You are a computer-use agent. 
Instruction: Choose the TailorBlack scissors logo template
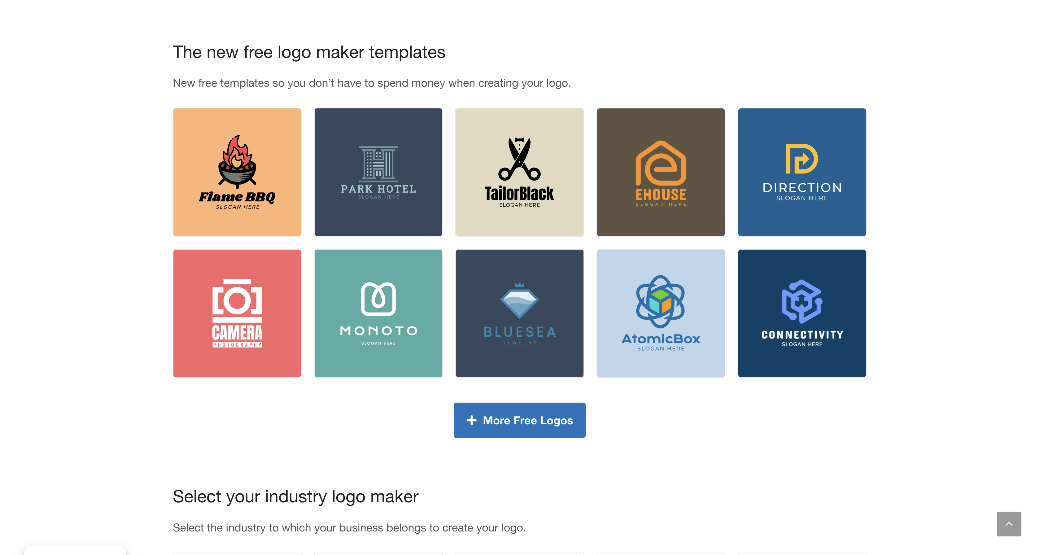[520, 172]
